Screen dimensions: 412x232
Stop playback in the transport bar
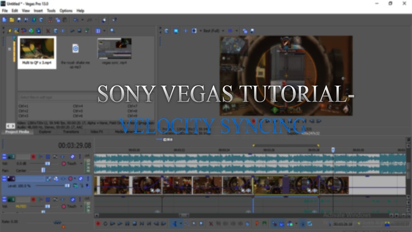[x=135, y=223]
